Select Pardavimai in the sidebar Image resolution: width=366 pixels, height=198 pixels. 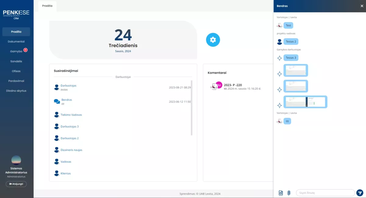[x=16, y=81]
